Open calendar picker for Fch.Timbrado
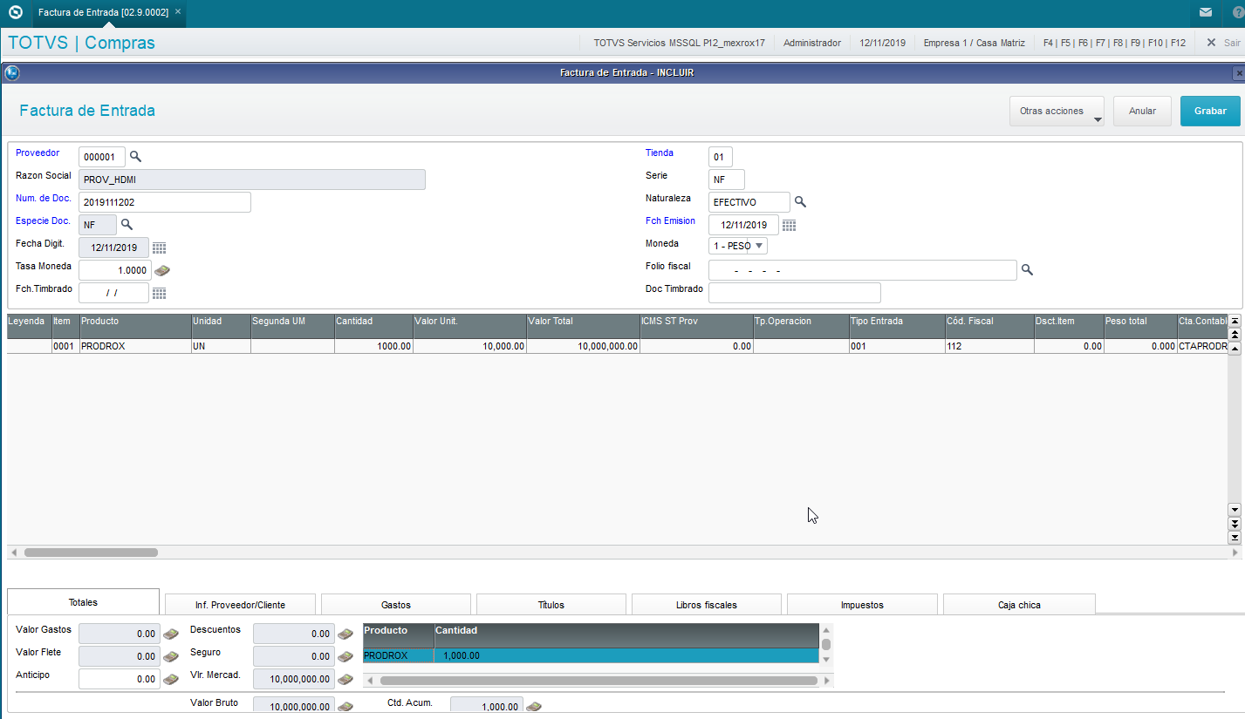 pos(159,293)
